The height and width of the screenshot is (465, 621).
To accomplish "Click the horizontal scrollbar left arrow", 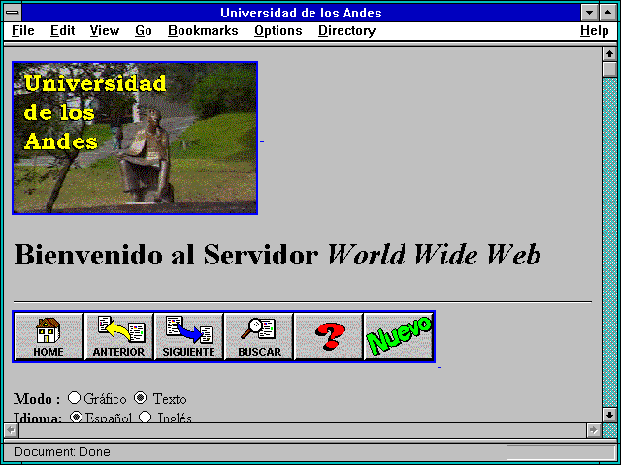I will [11, 430].
